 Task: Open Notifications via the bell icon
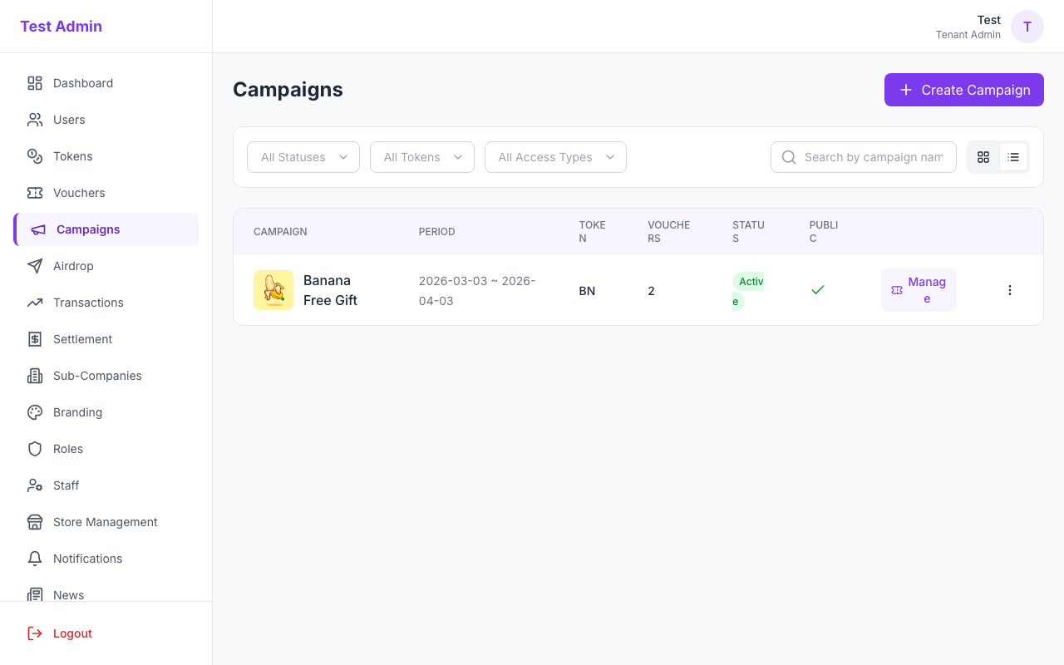tap(34, 559)
